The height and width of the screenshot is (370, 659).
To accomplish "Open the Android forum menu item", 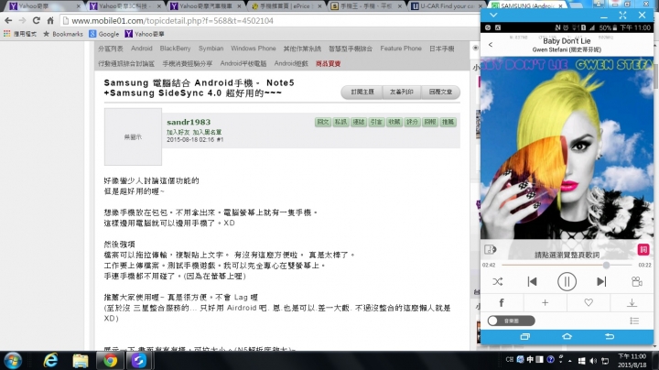I will [x=142, y=49].
